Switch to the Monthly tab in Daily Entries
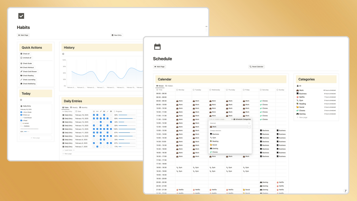 click(83, 107)
